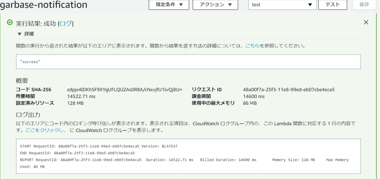
Task: Follow the こちら link for return details
Action: tap(252, 46)
